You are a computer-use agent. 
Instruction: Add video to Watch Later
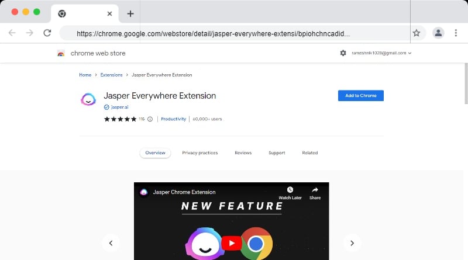click(x=290, y=193)
